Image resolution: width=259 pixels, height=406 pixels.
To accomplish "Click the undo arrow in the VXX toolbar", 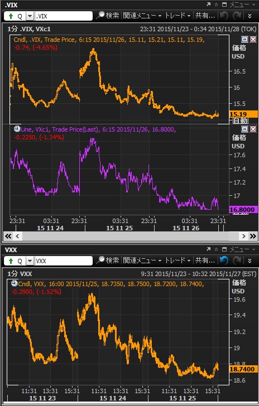I will tap(224, 260).
